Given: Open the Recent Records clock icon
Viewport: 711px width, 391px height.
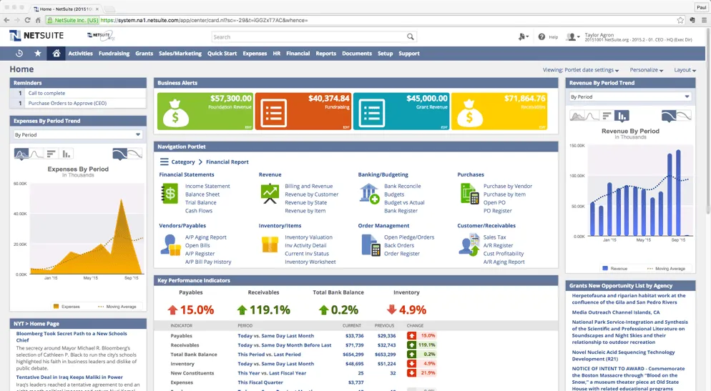Looking at the screenshot, I should (19, 54).
